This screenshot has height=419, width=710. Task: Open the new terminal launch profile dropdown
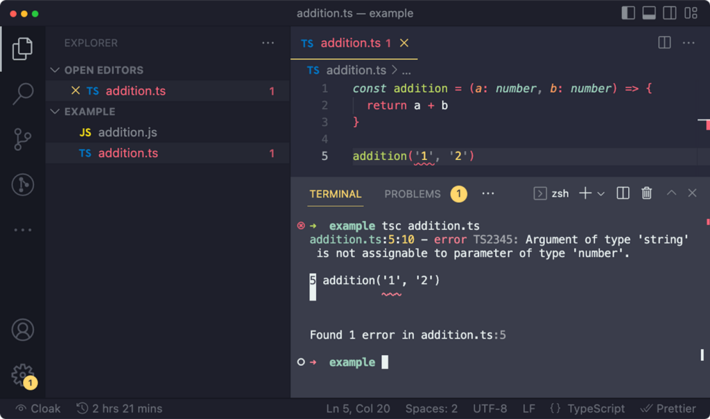tap(600, 194)
